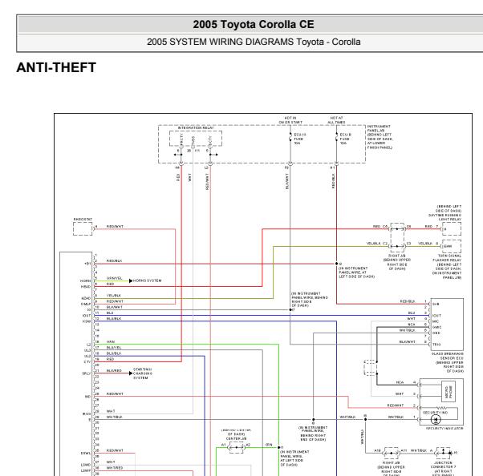
Task: Click the +B1 terminal label
Action: [87, 264]
